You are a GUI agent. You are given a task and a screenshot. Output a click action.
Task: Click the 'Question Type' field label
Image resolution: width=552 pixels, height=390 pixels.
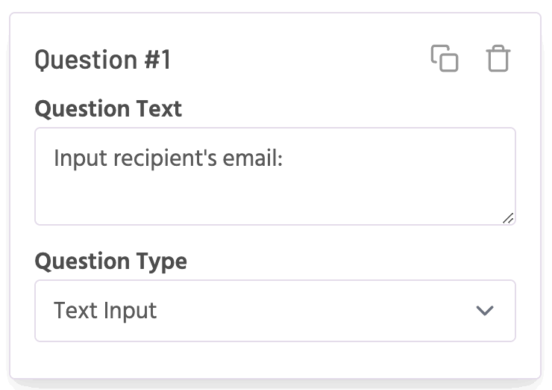coord(110,261)
